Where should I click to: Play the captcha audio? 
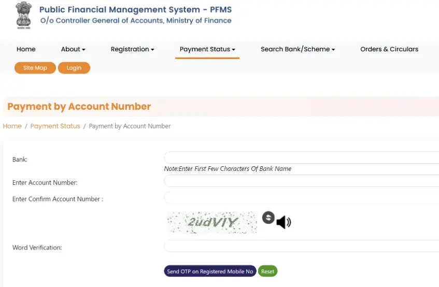[x=284, y=222]
